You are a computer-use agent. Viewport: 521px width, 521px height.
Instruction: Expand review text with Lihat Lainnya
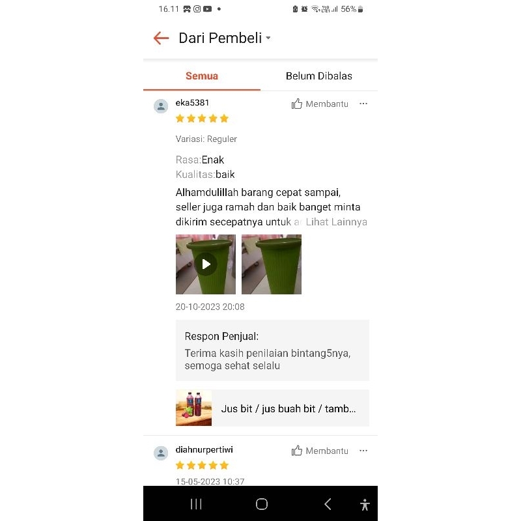(x=336, y=222)
